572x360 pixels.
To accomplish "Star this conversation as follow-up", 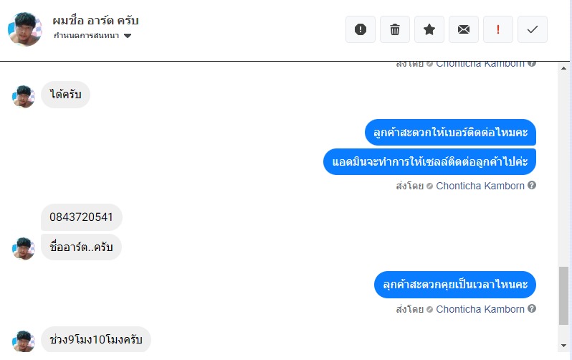I will (x=429, y=29).
